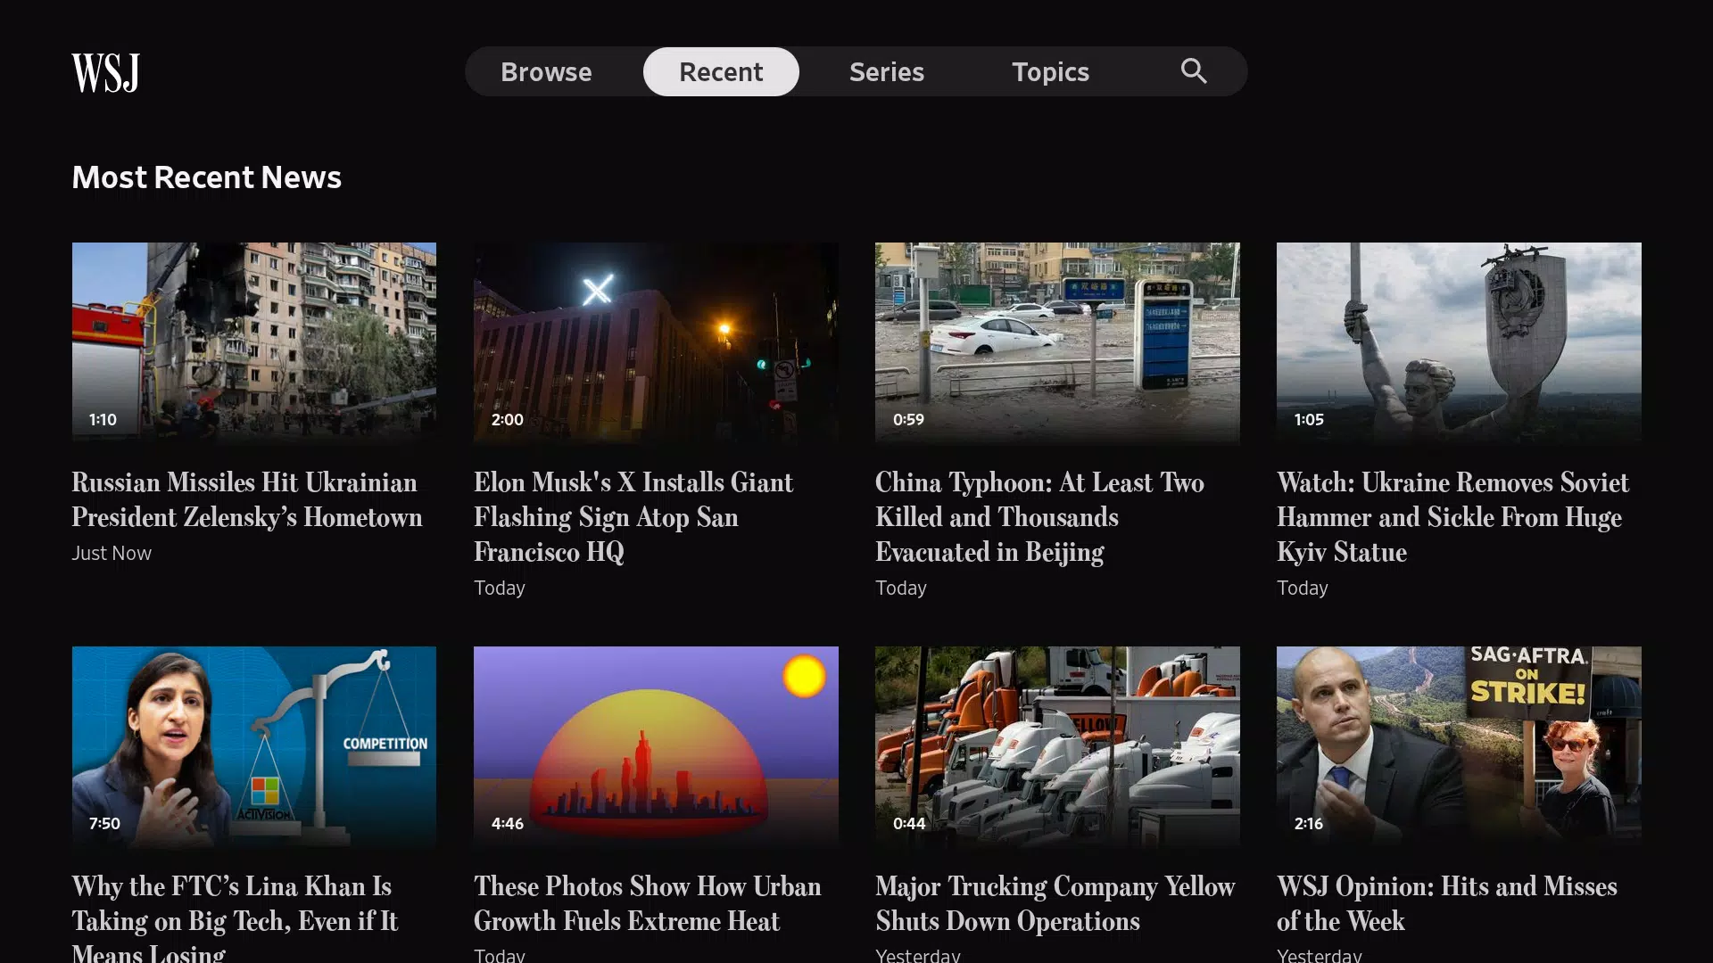
Task: Go to the Topics tab
Action: click(1050, 71)
